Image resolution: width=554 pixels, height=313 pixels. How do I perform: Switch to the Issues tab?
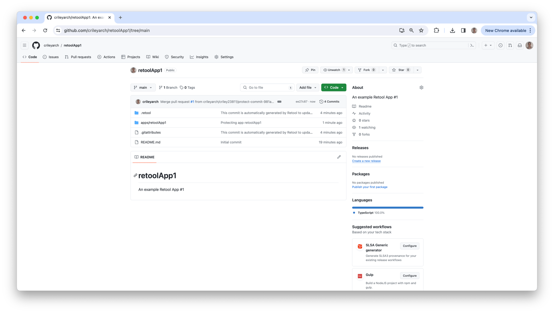[x=51, y=57]
